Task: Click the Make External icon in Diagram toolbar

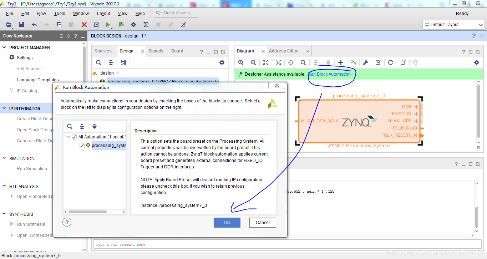Action: pos(353,62)
